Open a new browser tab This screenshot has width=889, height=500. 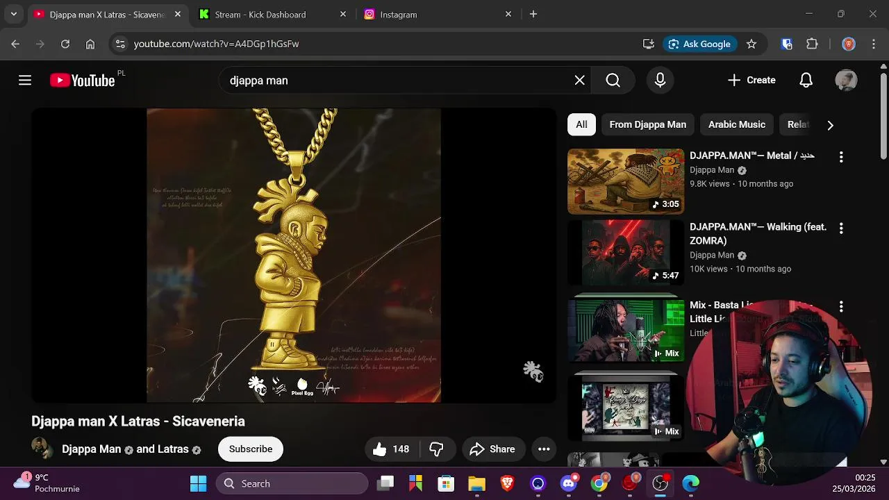click(533, 14)
